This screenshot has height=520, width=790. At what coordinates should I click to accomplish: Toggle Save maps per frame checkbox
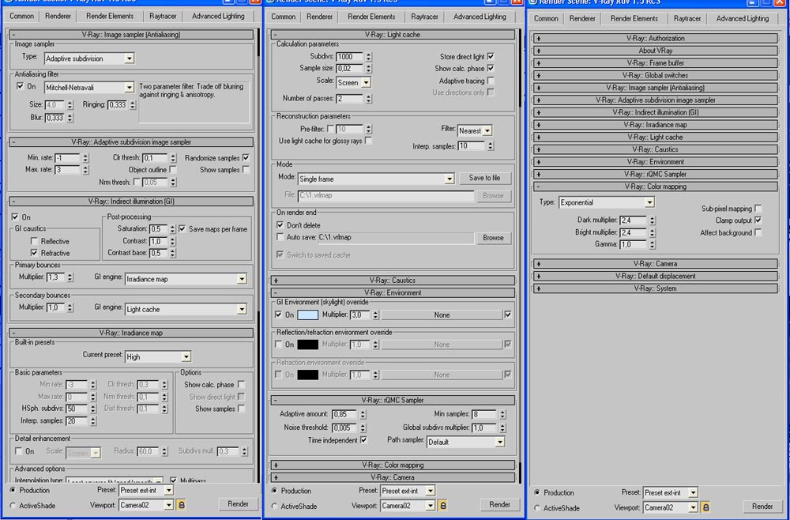click(x=182, y=228)
